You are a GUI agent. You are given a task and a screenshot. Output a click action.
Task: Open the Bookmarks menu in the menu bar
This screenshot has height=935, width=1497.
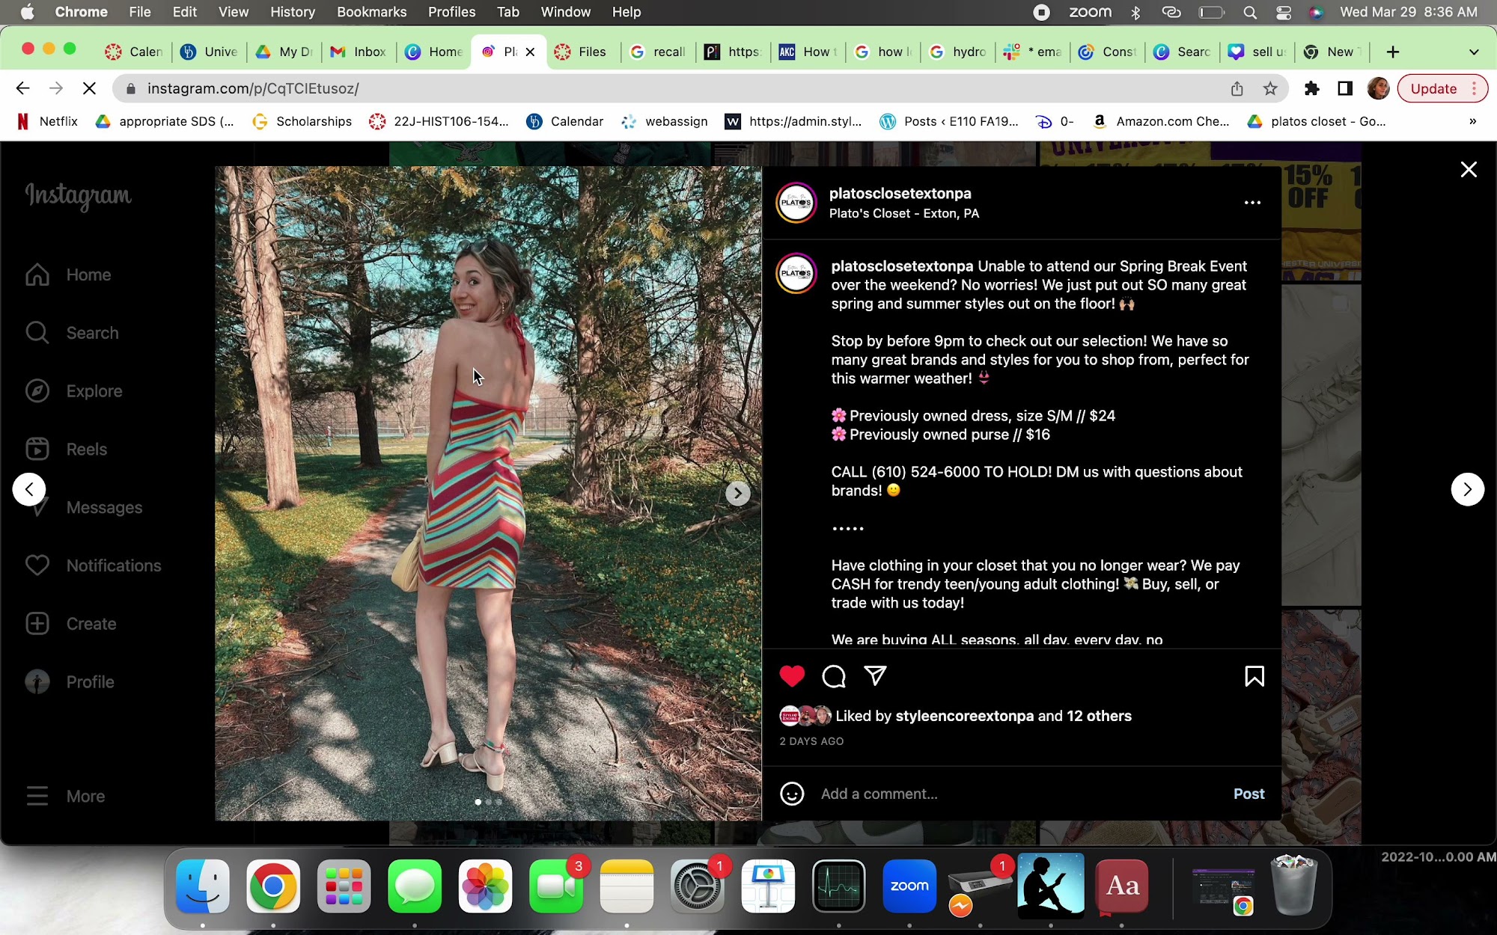(371, 12)
